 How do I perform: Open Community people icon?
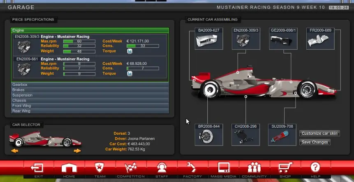tap(255, 168)
